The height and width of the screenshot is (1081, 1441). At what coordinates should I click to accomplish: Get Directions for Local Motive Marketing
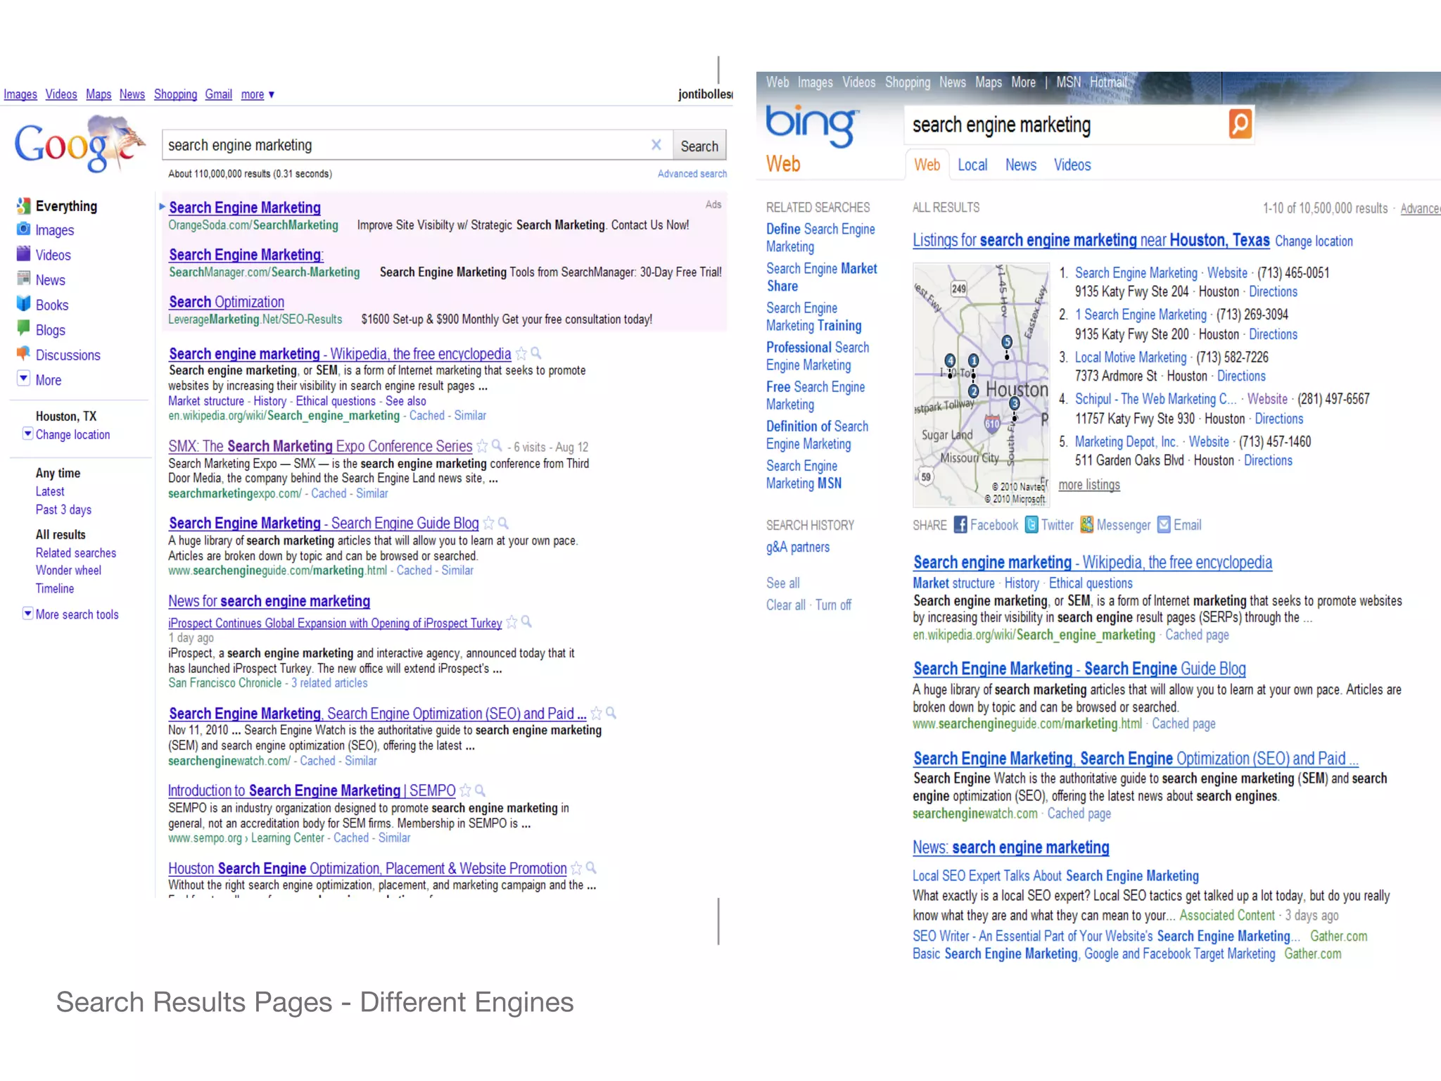pyautogui.click(x=1241, y=377)
